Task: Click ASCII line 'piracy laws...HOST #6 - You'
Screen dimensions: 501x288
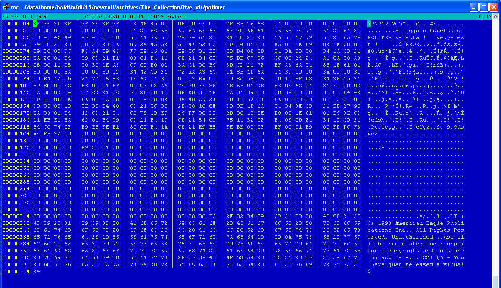Action: point(417,257)
